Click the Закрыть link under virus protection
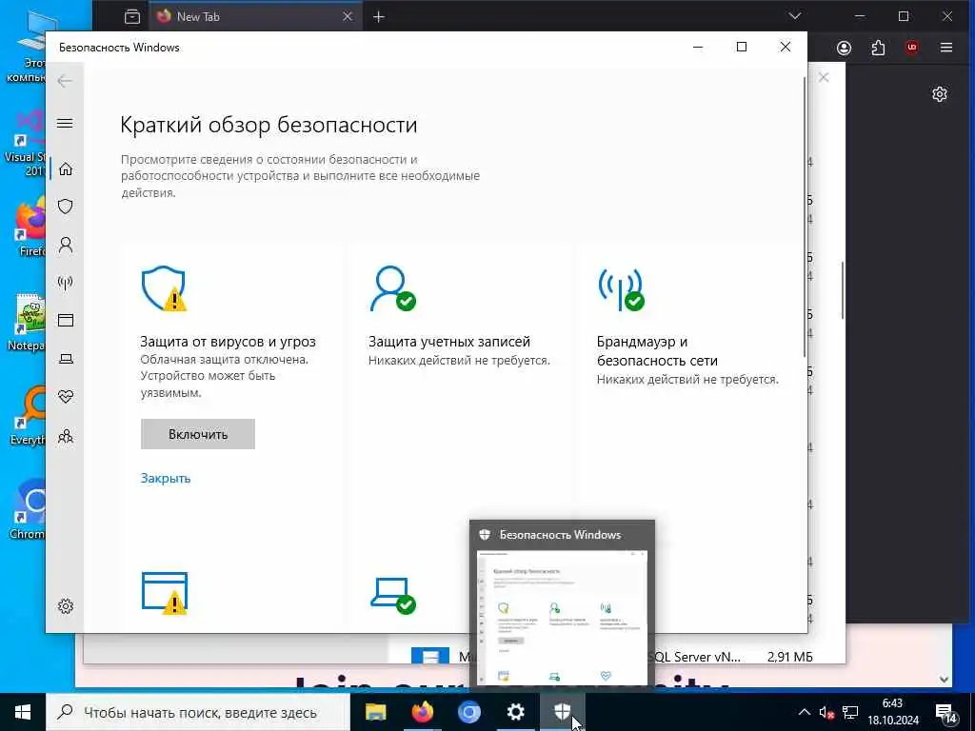 coord(166,478)
